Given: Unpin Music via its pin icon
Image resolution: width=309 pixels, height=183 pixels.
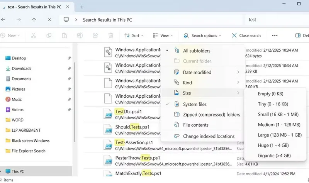Looking at the screenshot, I should click(70, 99).
